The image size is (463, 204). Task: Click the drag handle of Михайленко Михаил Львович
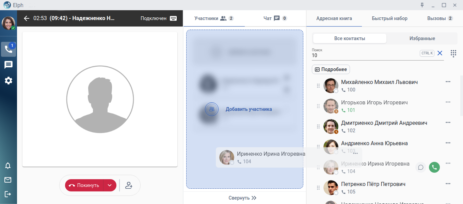(318, 86)
